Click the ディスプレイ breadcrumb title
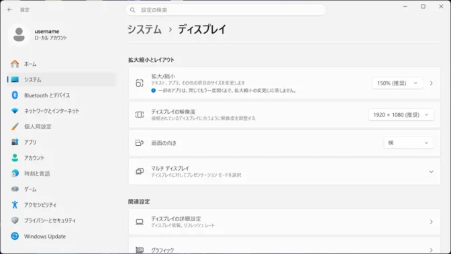This screenshot has height=254, width=451. point(202,30)
